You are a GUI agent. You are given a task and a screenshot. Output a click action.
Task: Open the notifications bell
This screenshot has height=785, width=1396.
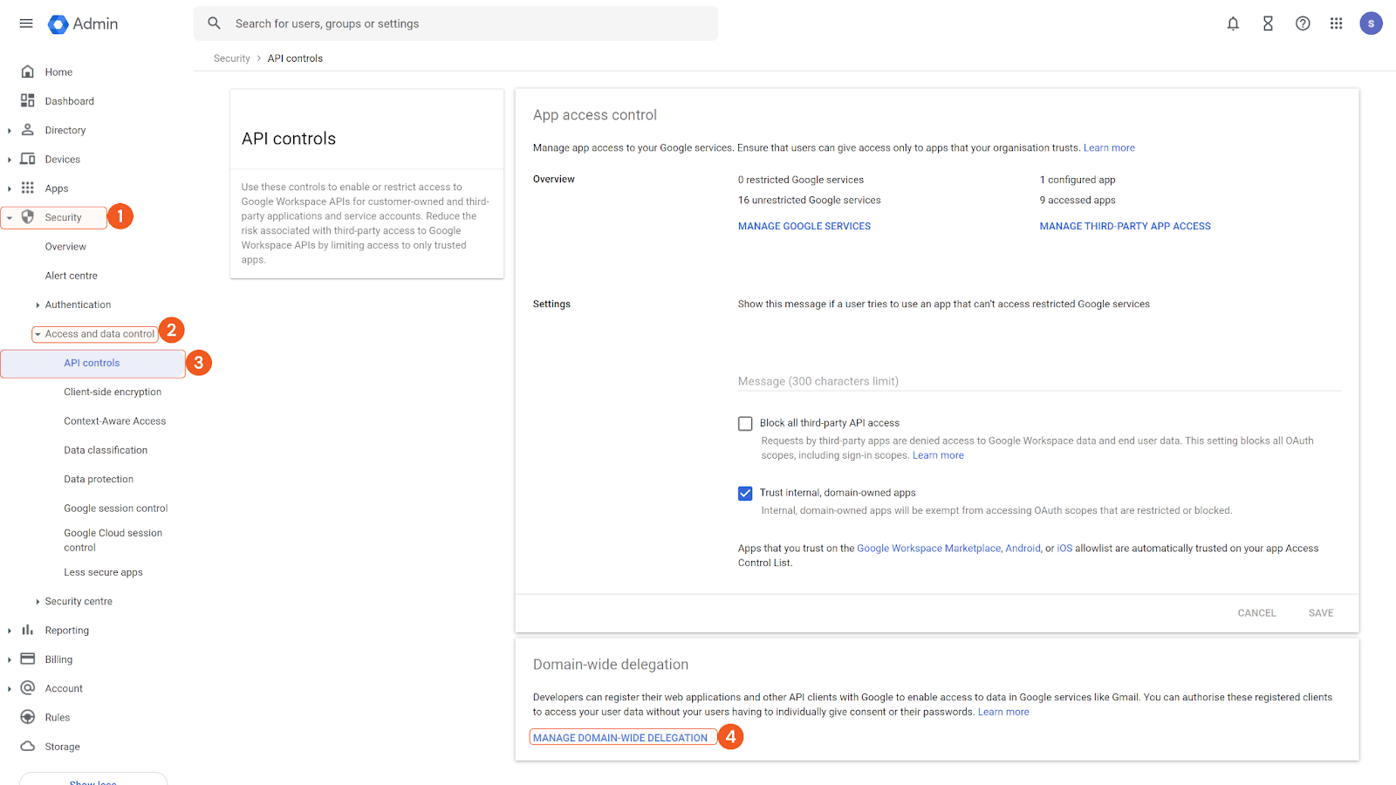1233,24
